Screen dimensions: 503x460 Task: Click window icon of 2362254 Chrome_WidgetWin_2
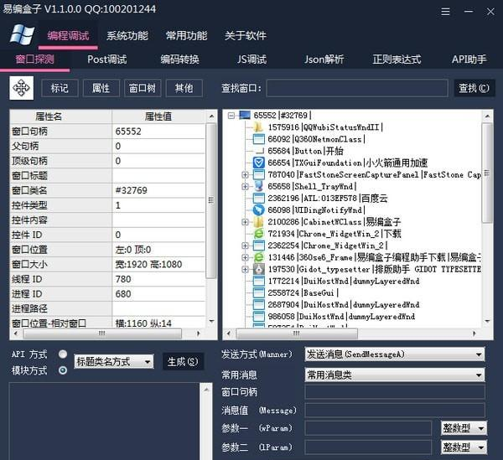point(258,246)
